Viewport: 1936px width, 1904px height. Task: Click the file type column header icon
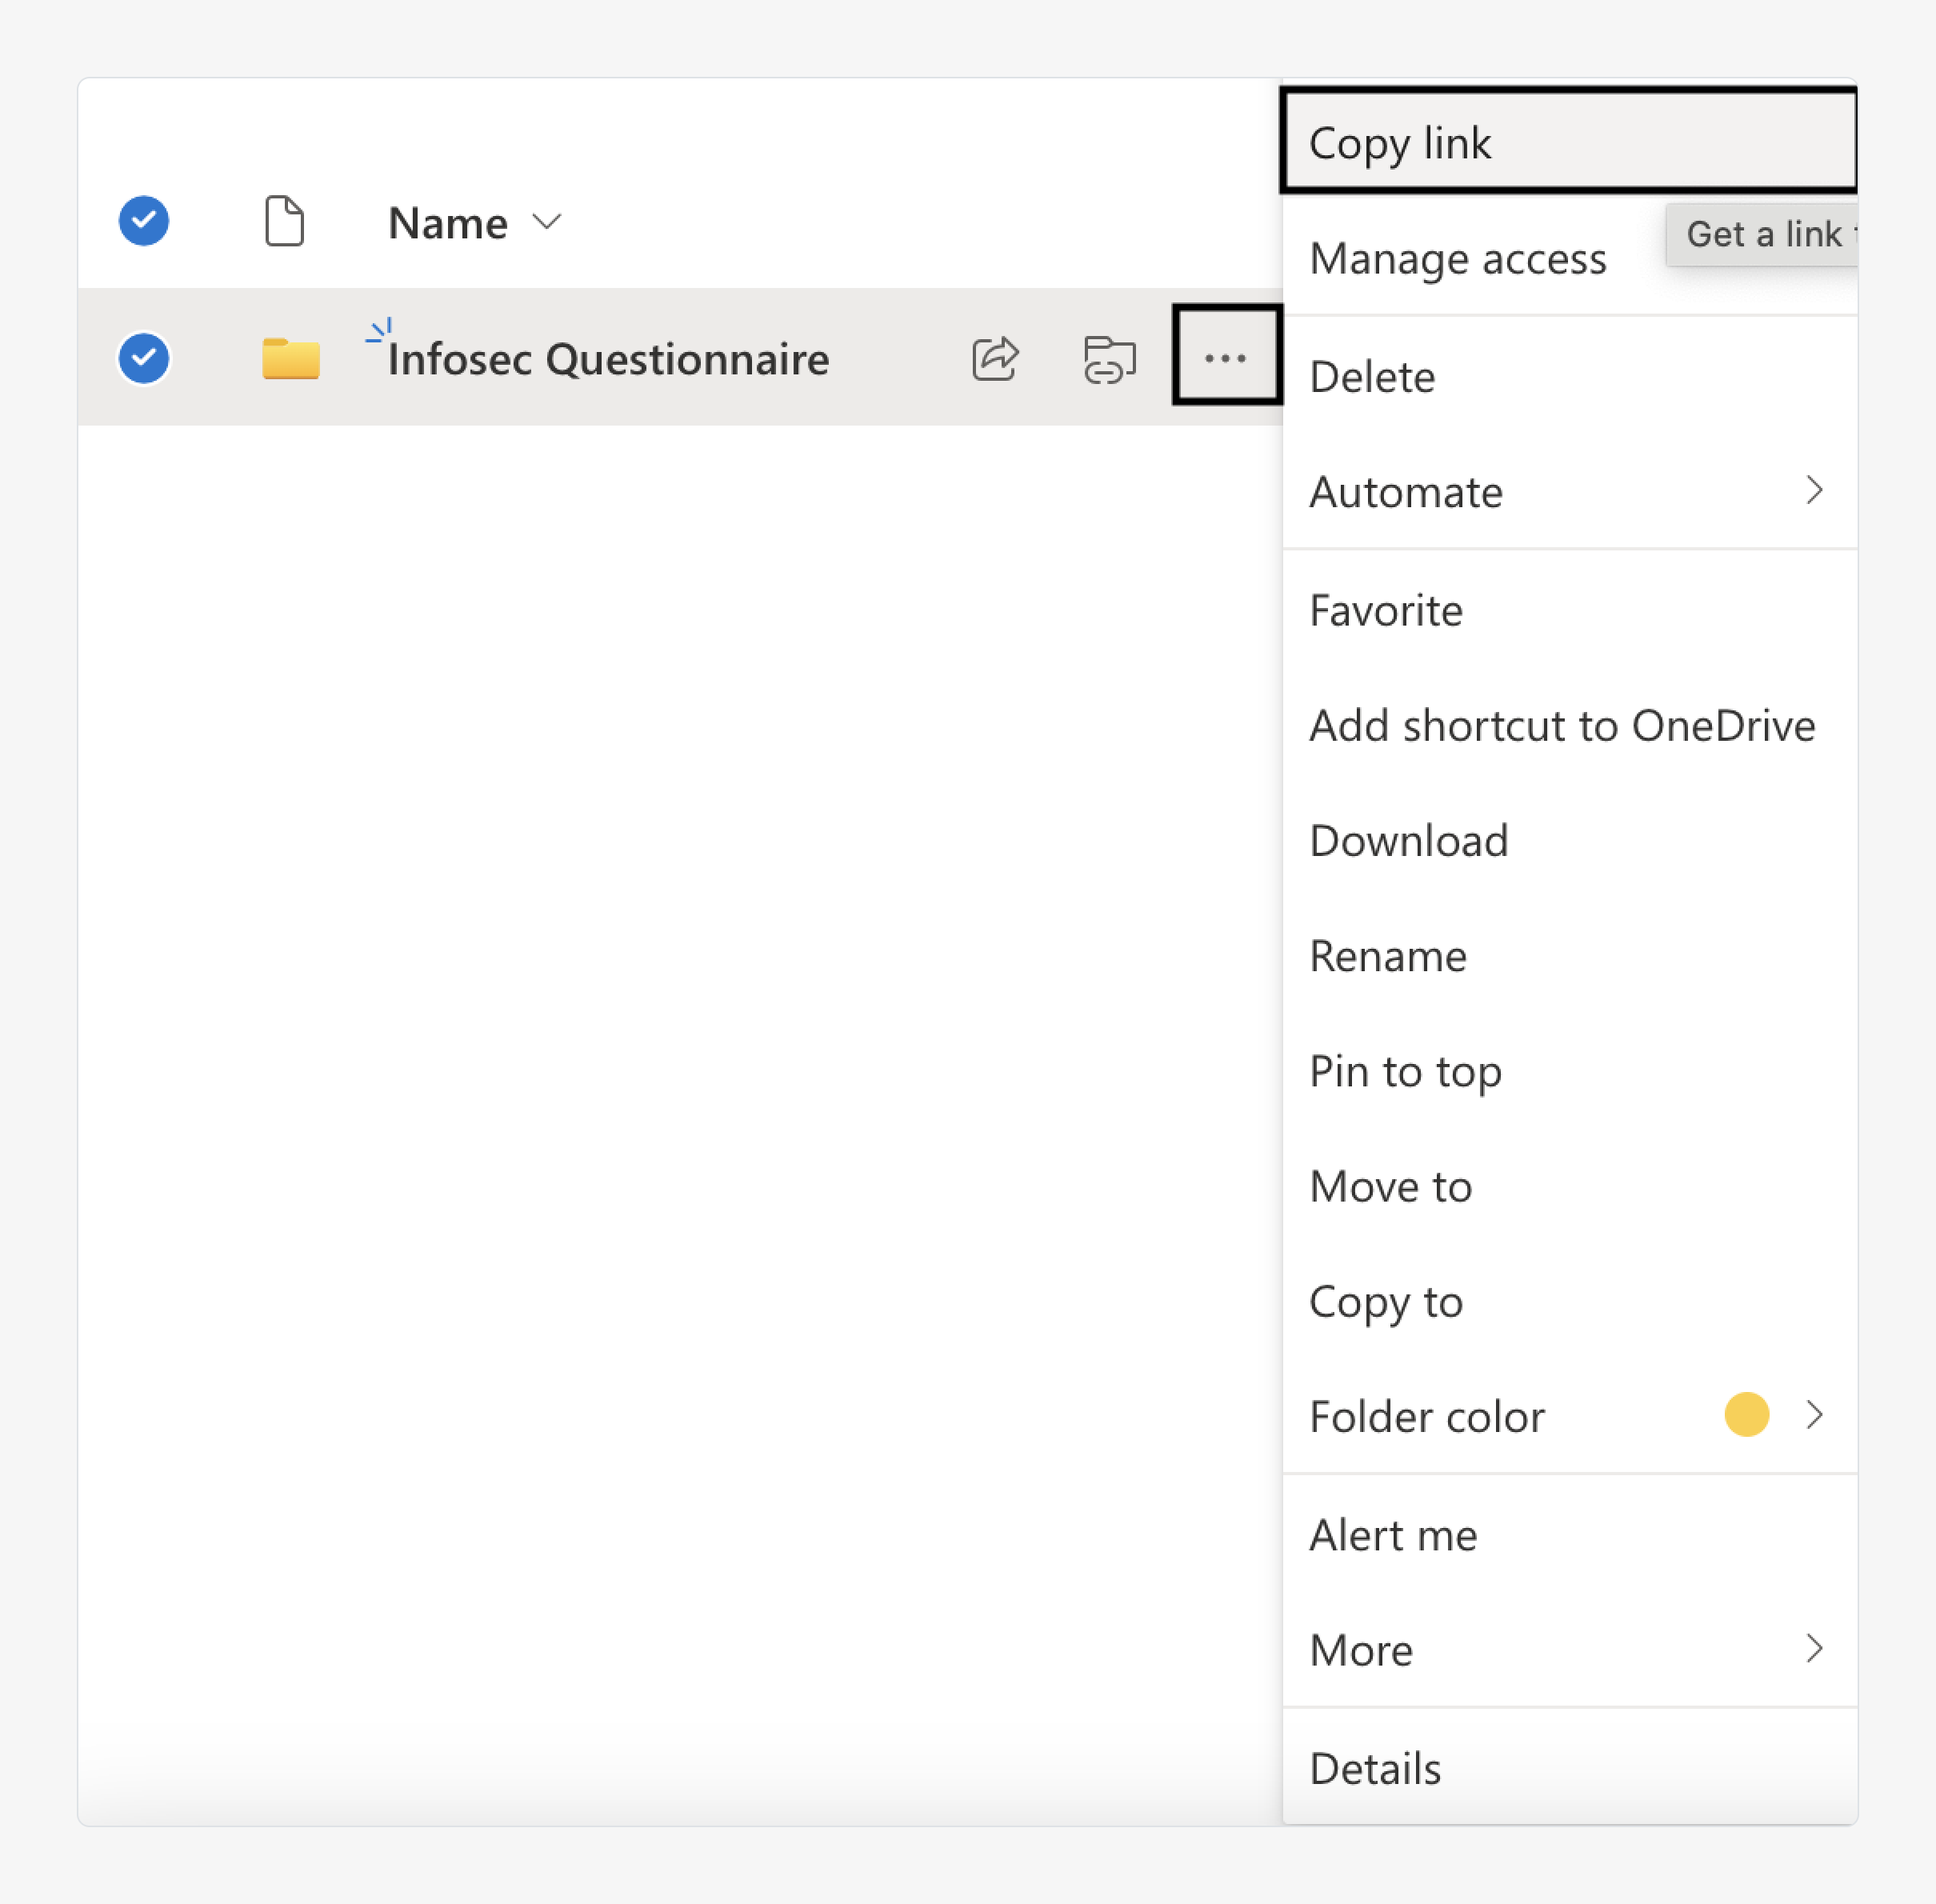coord(284,221)
